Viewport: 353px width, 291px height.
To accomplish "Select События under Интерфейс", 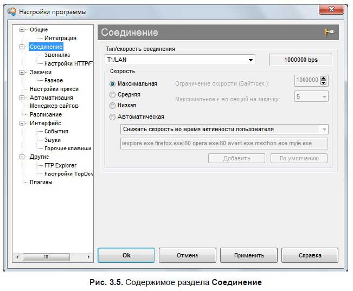I will coord(56,131).
